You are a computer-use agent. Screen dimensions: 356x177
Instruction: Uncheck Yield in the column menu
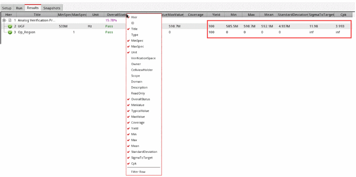pyautogui.click(x=144, y=128)
